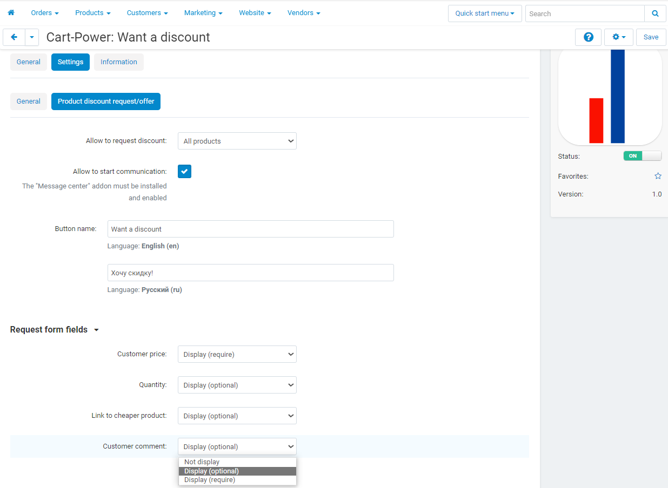Close the Customer comment dropdown
The height and width of the screenshot is (488, 668).
[237, 446]
